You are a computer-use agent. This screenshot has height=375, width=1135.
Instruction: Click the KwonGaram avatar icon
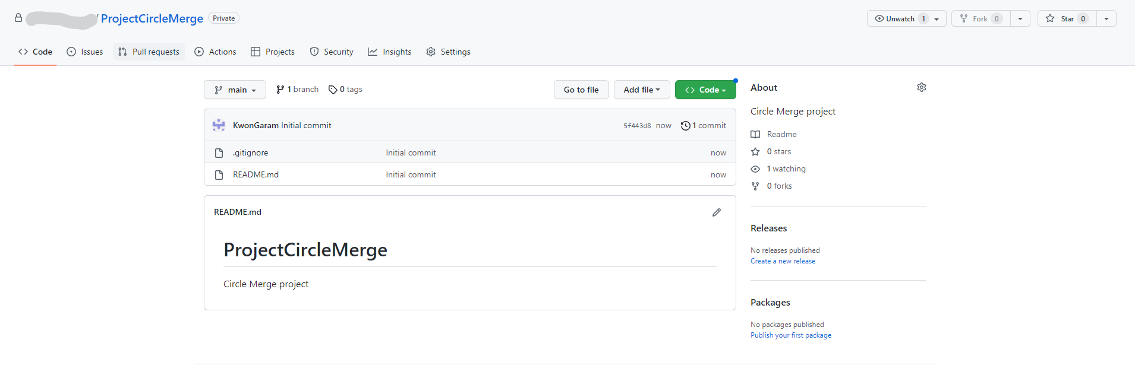(219, 125)
